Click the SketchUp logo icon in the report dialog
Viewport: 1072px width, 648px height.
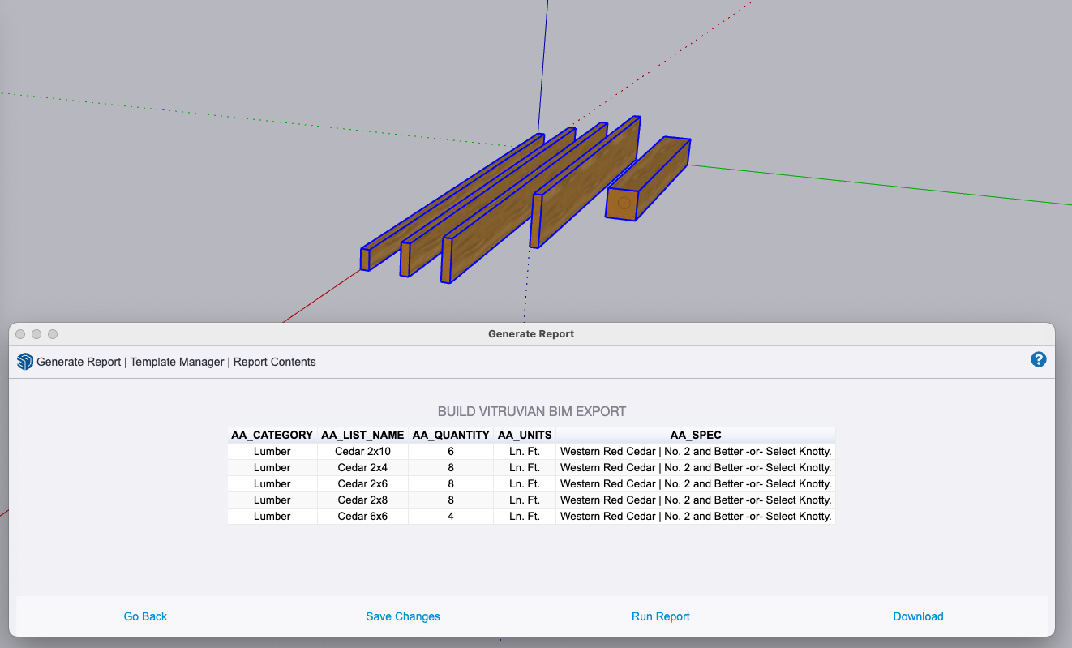tap(25, 362)
